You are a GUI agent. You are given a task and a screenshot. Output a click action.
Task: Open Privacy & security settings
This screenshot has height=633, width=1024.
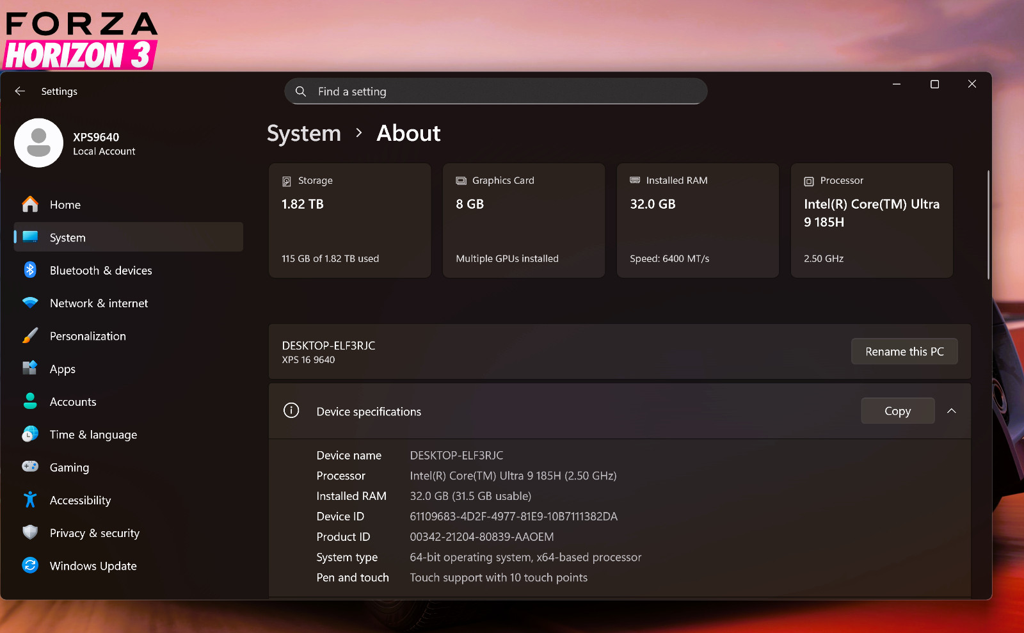[128, 533]
